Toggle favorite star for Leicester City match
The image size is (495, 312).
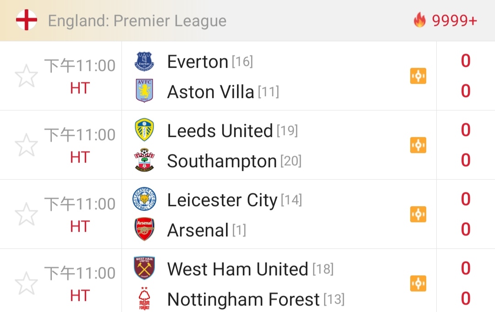(x=26, y=214)
